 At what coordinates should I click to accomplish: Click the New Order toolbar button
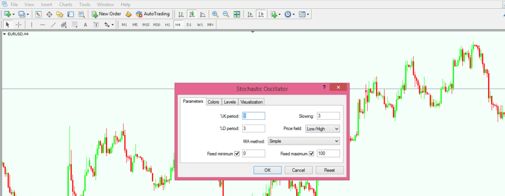107,14
